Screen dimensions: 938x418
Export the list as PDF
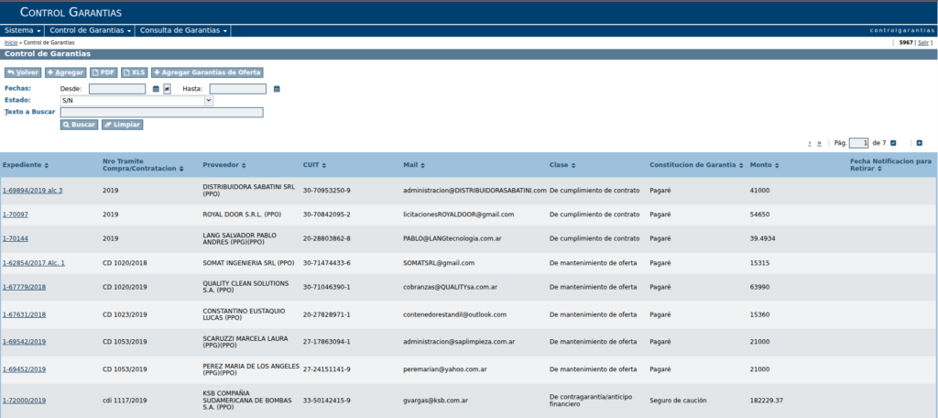(x=104, y=72)
